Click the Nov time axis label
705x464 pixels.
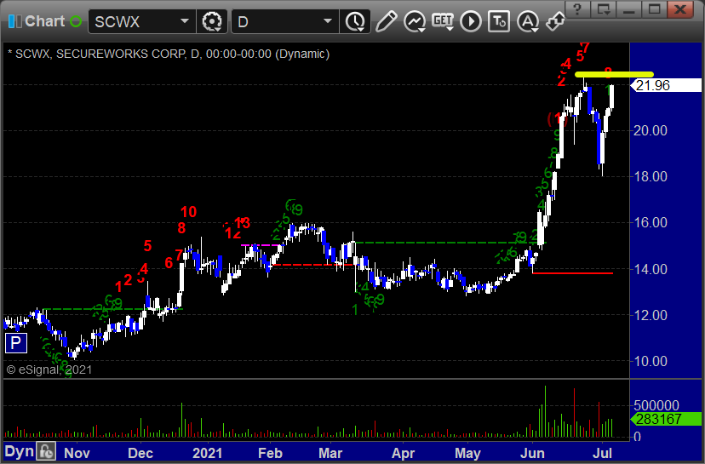tap(77, 453)
